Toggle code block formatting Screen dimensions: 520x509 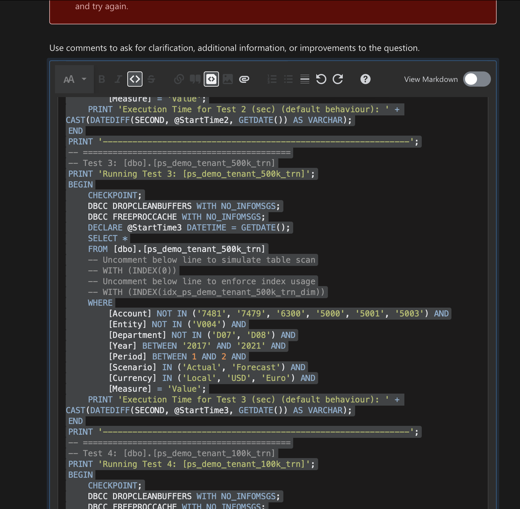coord(212,79)
